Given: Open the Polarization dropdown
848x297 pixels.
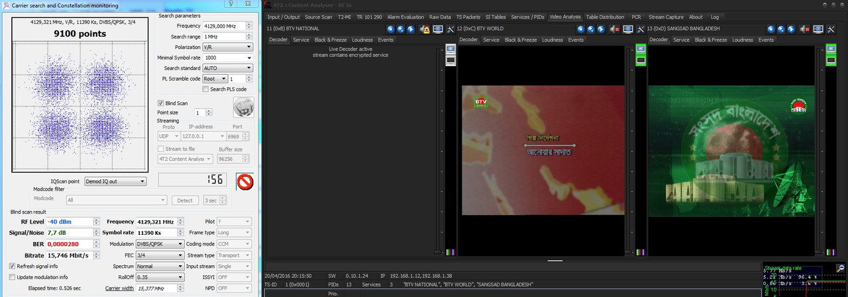Looking at the screenshot, I should (x=227, y=47).
